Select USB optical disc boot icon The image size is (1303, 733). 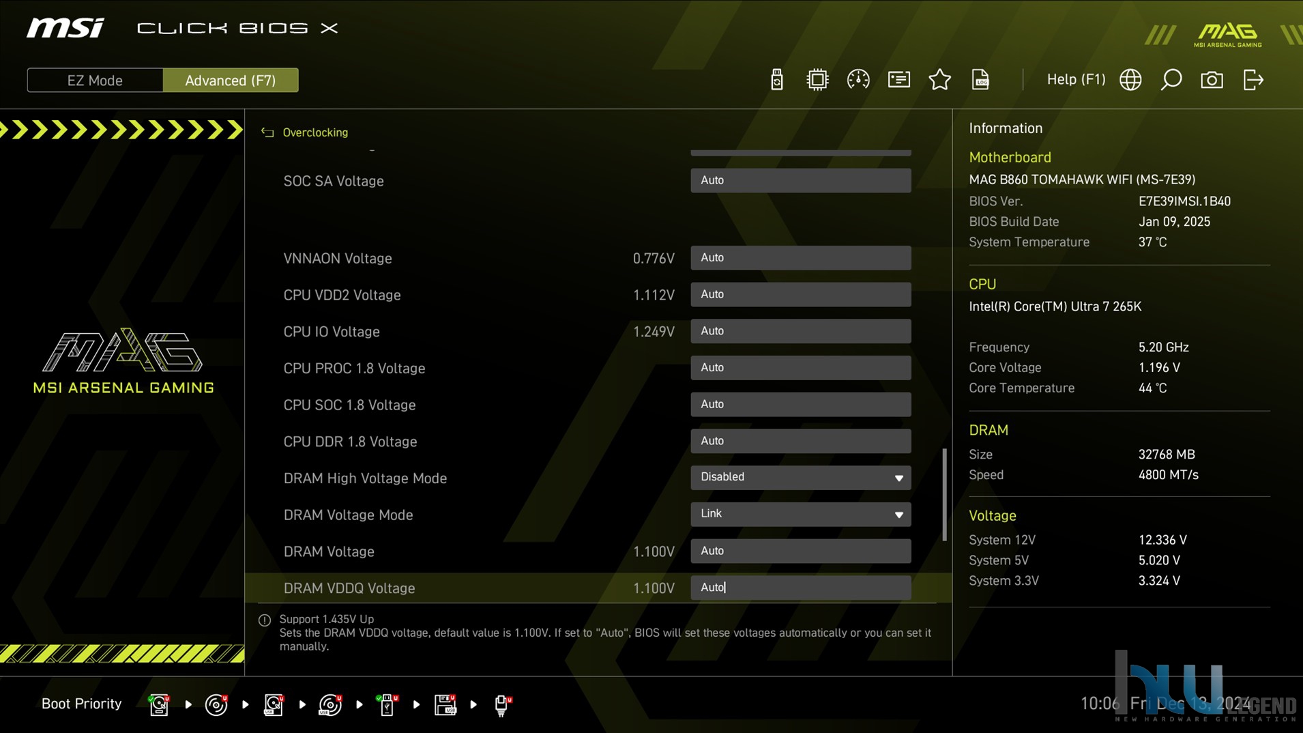tap(330, 704)
